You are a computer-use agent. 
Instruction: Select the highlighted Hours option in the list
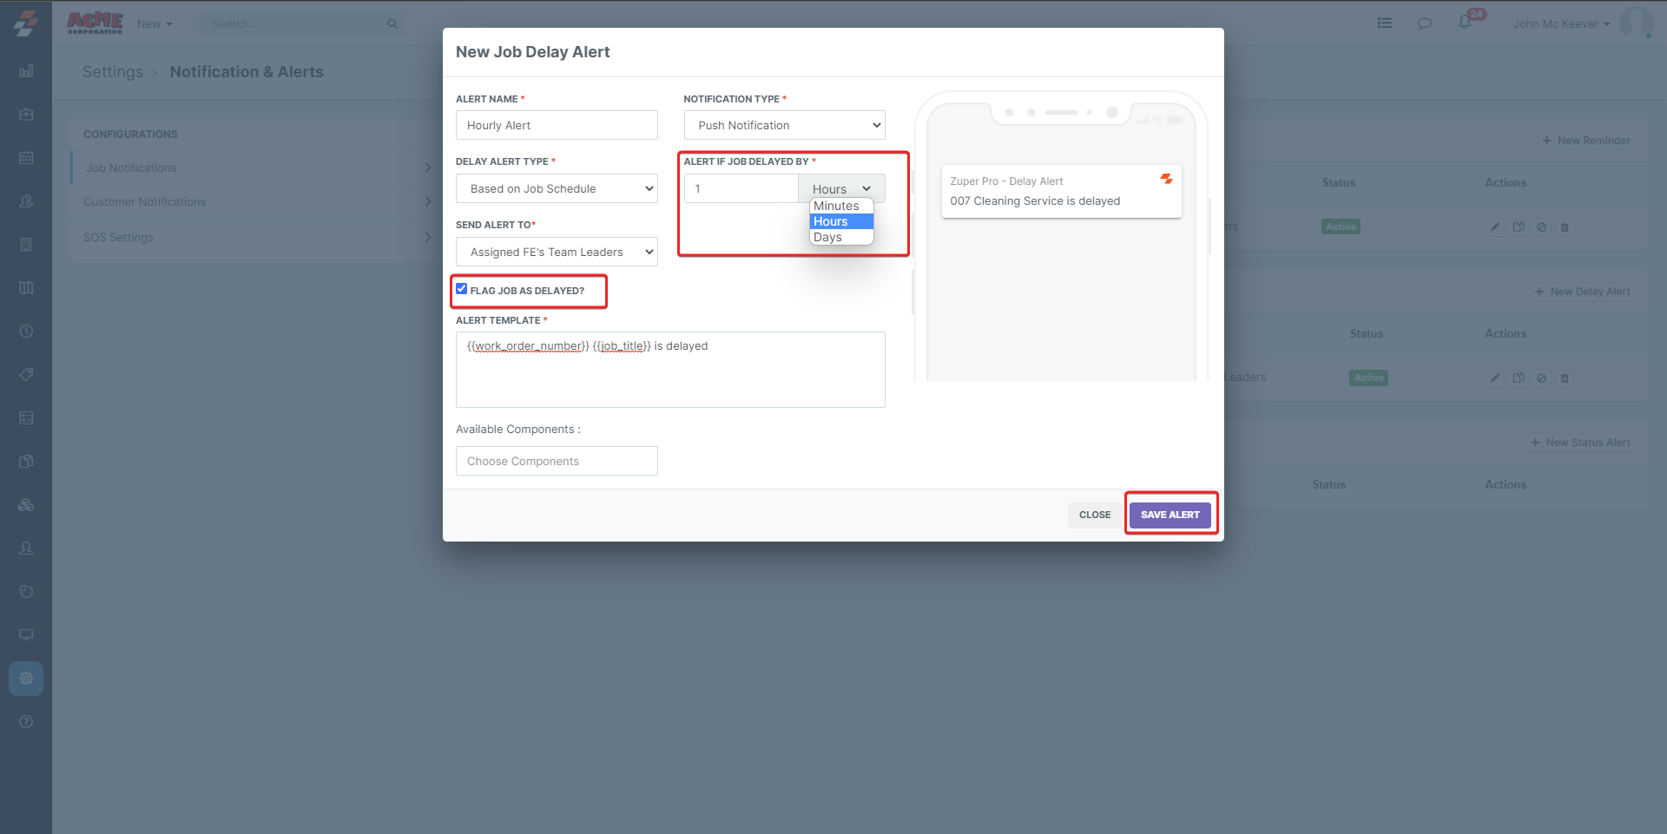(x=841, y=221)
